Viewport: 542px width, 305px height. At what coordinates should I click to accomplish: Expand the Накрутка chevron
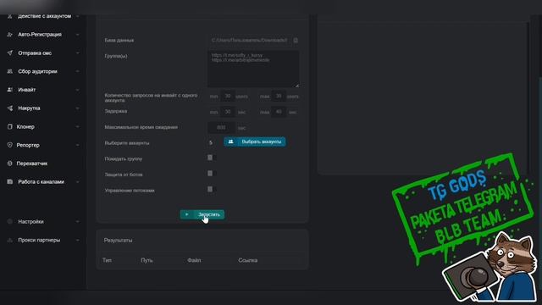point(77,108)
